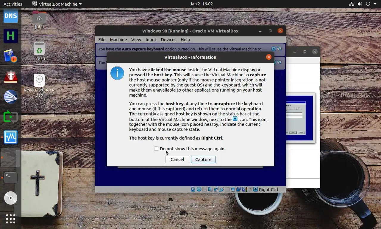Close the VirtualBox - Information dialog
This screenshot has height=229, width=381.
[269, 57]
